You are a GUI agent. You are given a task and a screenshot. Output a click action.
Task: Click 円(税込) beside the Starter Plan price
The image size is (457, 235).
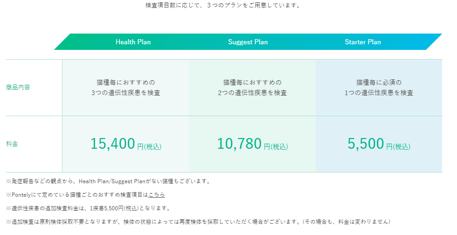pyautogui.click(x=398, y=146)
